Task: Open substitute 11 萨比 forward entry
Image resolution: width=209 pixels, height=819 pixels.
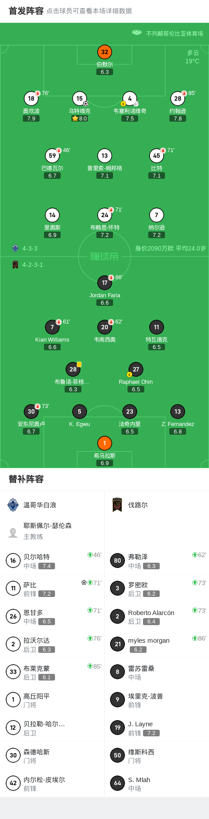Action: tap(52, 588)
